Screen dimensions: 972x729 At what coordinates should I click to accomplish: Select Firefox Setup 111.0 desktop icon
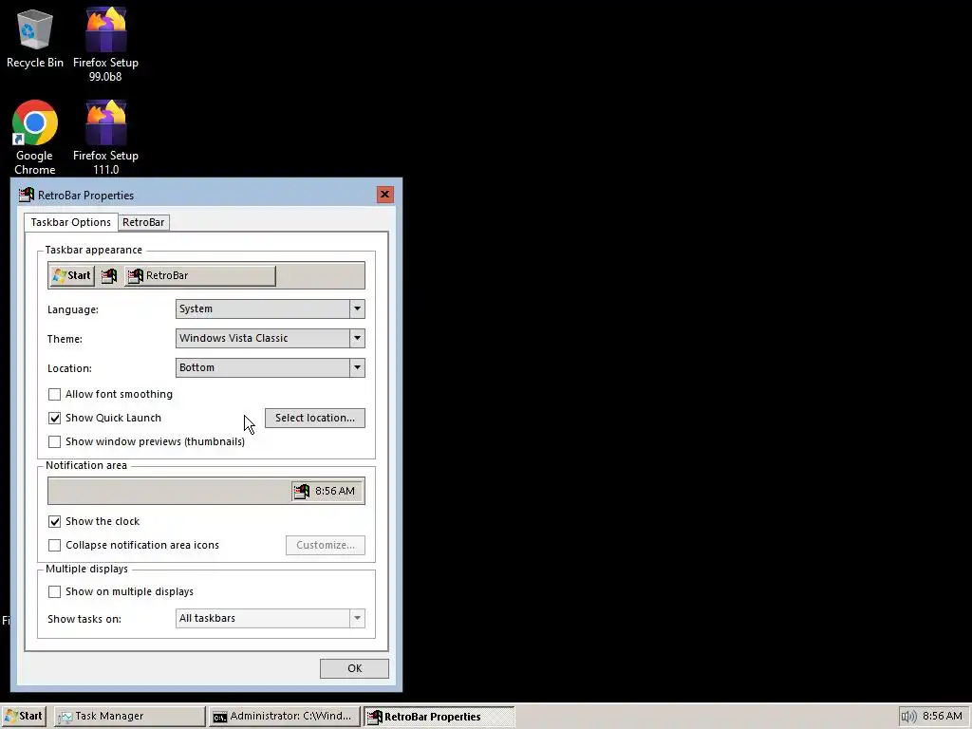(x=105, y=138)
